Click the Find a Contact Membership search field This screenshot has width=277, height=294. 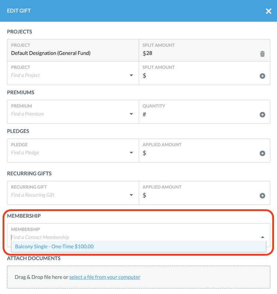[135, 237]
